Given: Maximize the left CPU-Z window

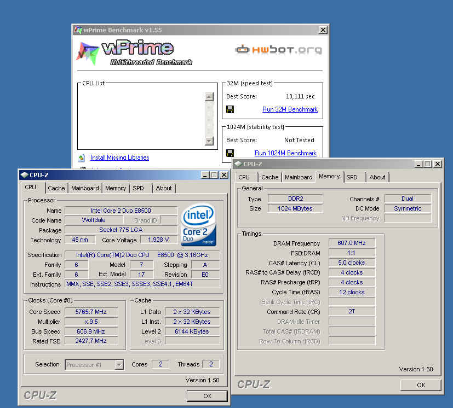Looking at the screenshot, I should point(214,175).
